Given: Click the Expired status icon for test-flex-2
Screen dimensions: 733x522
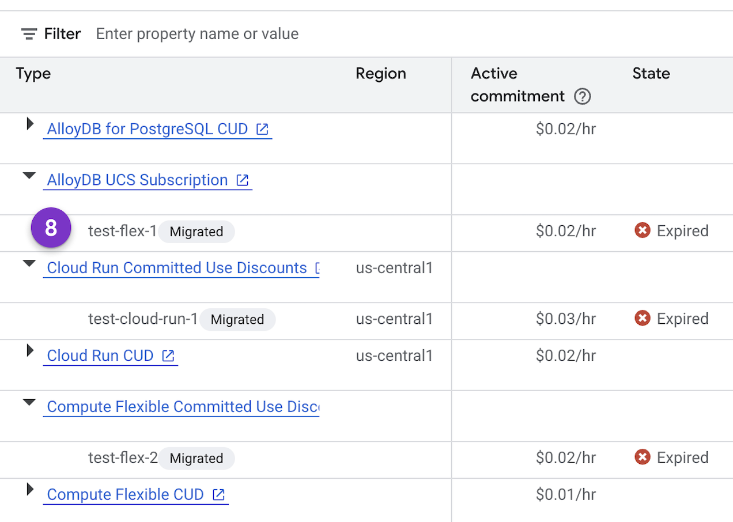Looking at the screenshot, I should pyautogui.click(x=643, y=456).
